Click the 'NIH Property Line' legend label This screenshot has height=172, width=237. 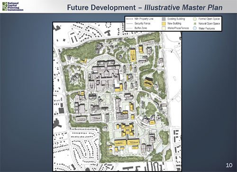[144, 19]
